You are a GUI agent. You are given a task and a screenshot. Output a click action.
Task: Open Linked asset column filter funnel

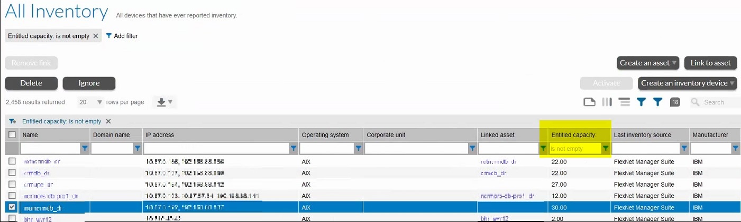coord(543,149)
